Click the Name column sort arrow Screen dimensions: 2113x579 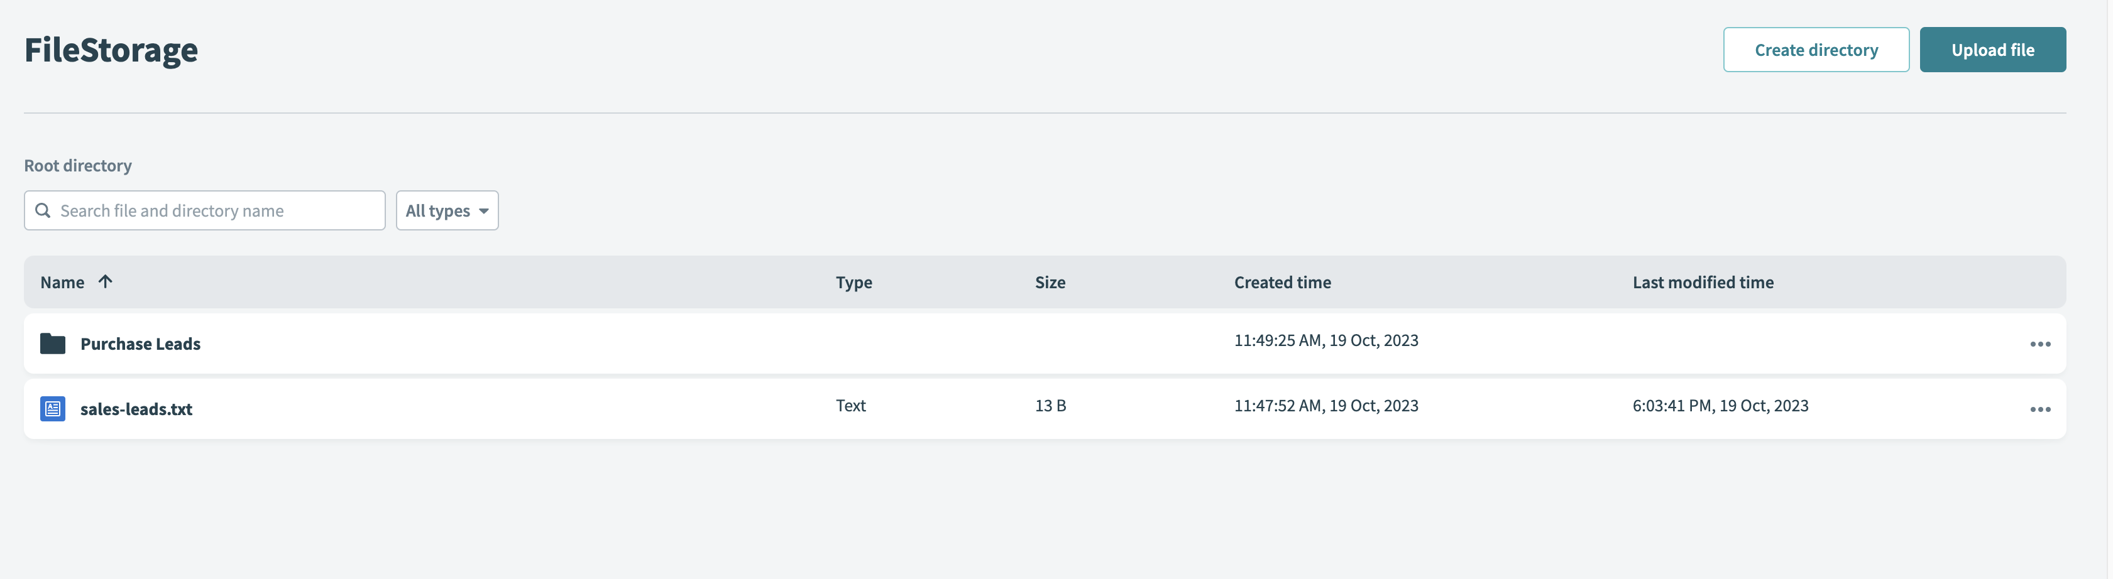pos(106,281)
